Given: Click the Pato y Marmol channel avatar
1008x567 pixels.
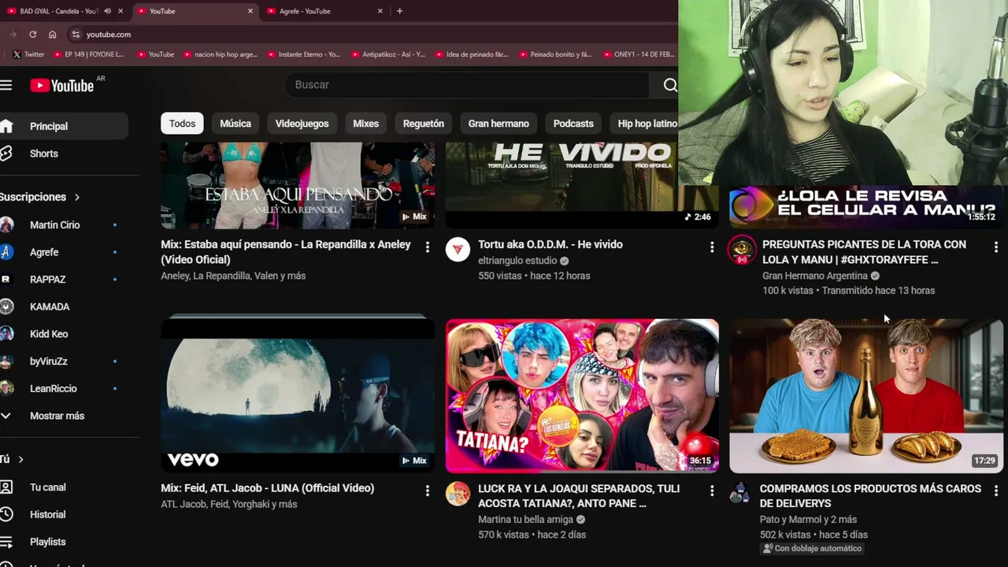Looking at the screenshot, I should click(x=739, y=494).
